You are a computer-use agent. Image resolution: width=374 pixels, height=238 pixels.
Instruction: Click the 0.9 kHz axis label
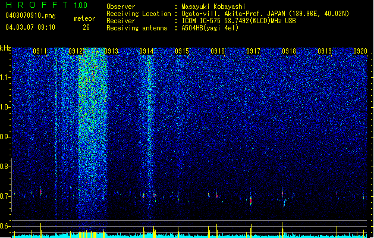[5, 137]
